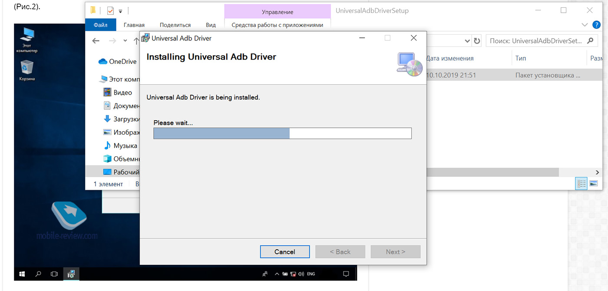Click the Музыка note icon
Image resolution: width=608 pixels, height=291 pixels.
(107, 145)
